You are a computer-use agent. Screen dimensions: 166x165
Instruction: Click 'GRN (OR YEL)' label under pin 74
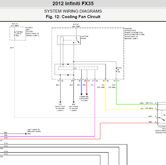[x=112, y=86]
